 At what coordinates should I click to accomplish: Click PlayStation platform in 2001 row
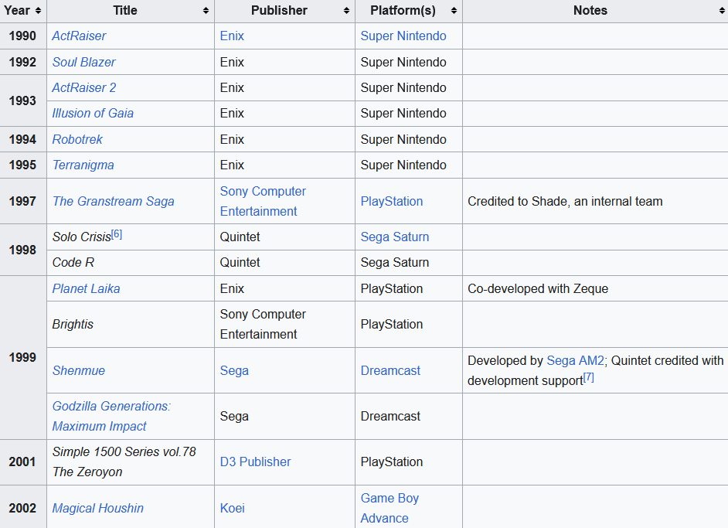tap(392, 462)
